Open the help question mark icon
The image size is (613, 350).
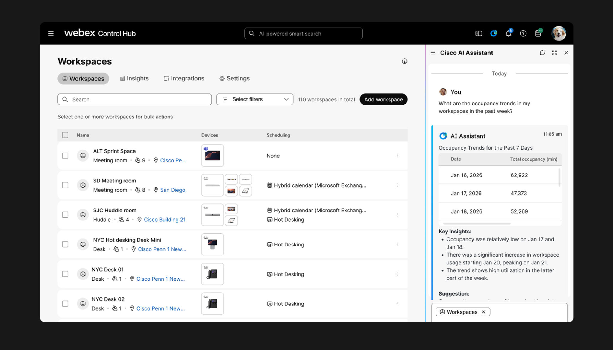tap(523, 34)
